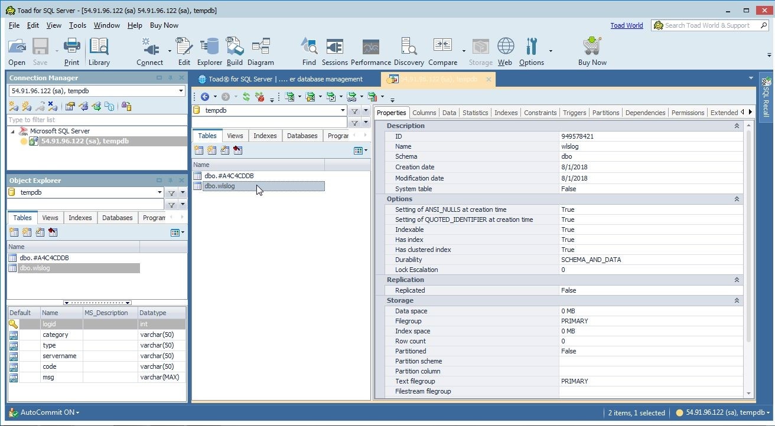Open the Library tool
This screenshot has width=775, height=426.
click(x=99, y=52)
